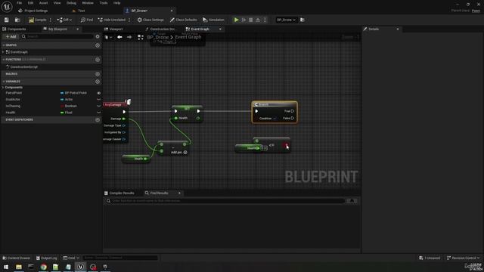This screenshot has width=484, height=272.
Task: Toggle Health variable visibility eye
Action: pos(99,113)
